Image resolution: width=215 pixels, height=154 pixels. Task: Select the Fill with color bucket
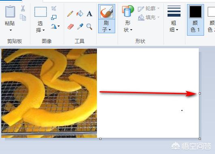point(80,13)
